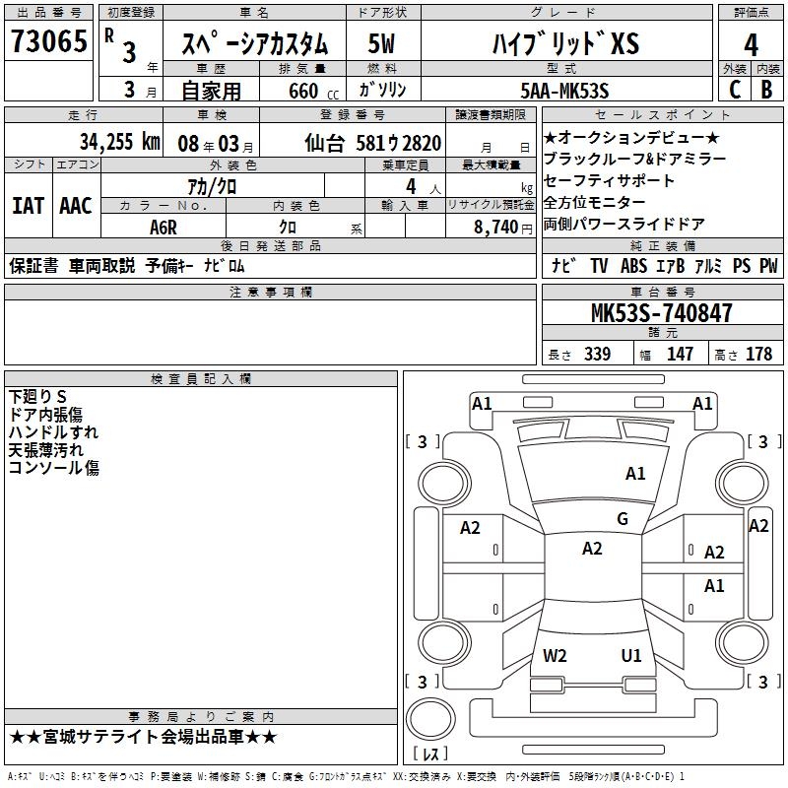The height and width of the screenshot is (788, 788).
Task: Click width value 147
Action: 680,354
